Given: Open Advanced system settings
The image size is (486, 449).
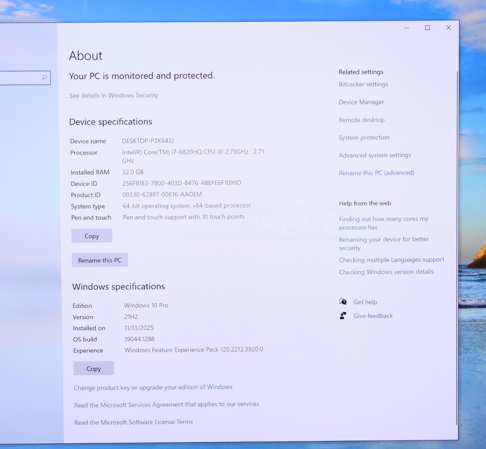Looking at the screenshot, I should 375,155.
